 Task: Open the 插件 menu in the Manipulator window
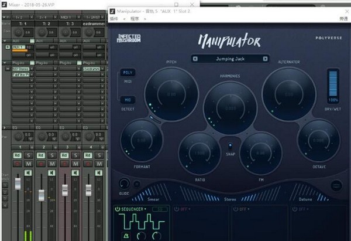coord(113,19)
